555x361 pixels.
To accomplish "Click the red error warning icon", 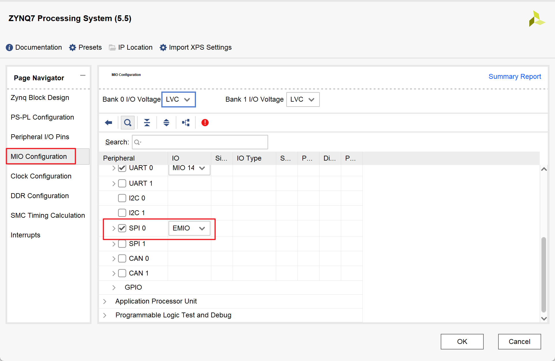I will pos(205,123).
